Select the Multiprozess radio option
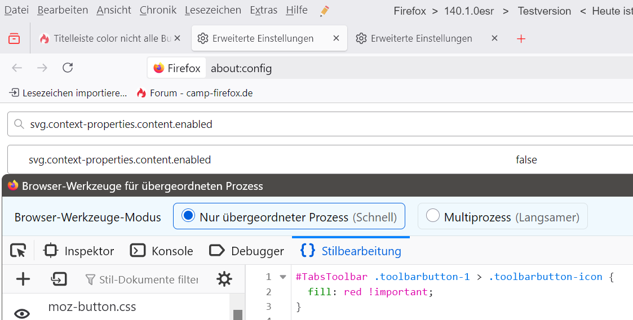 coord(433,216)
